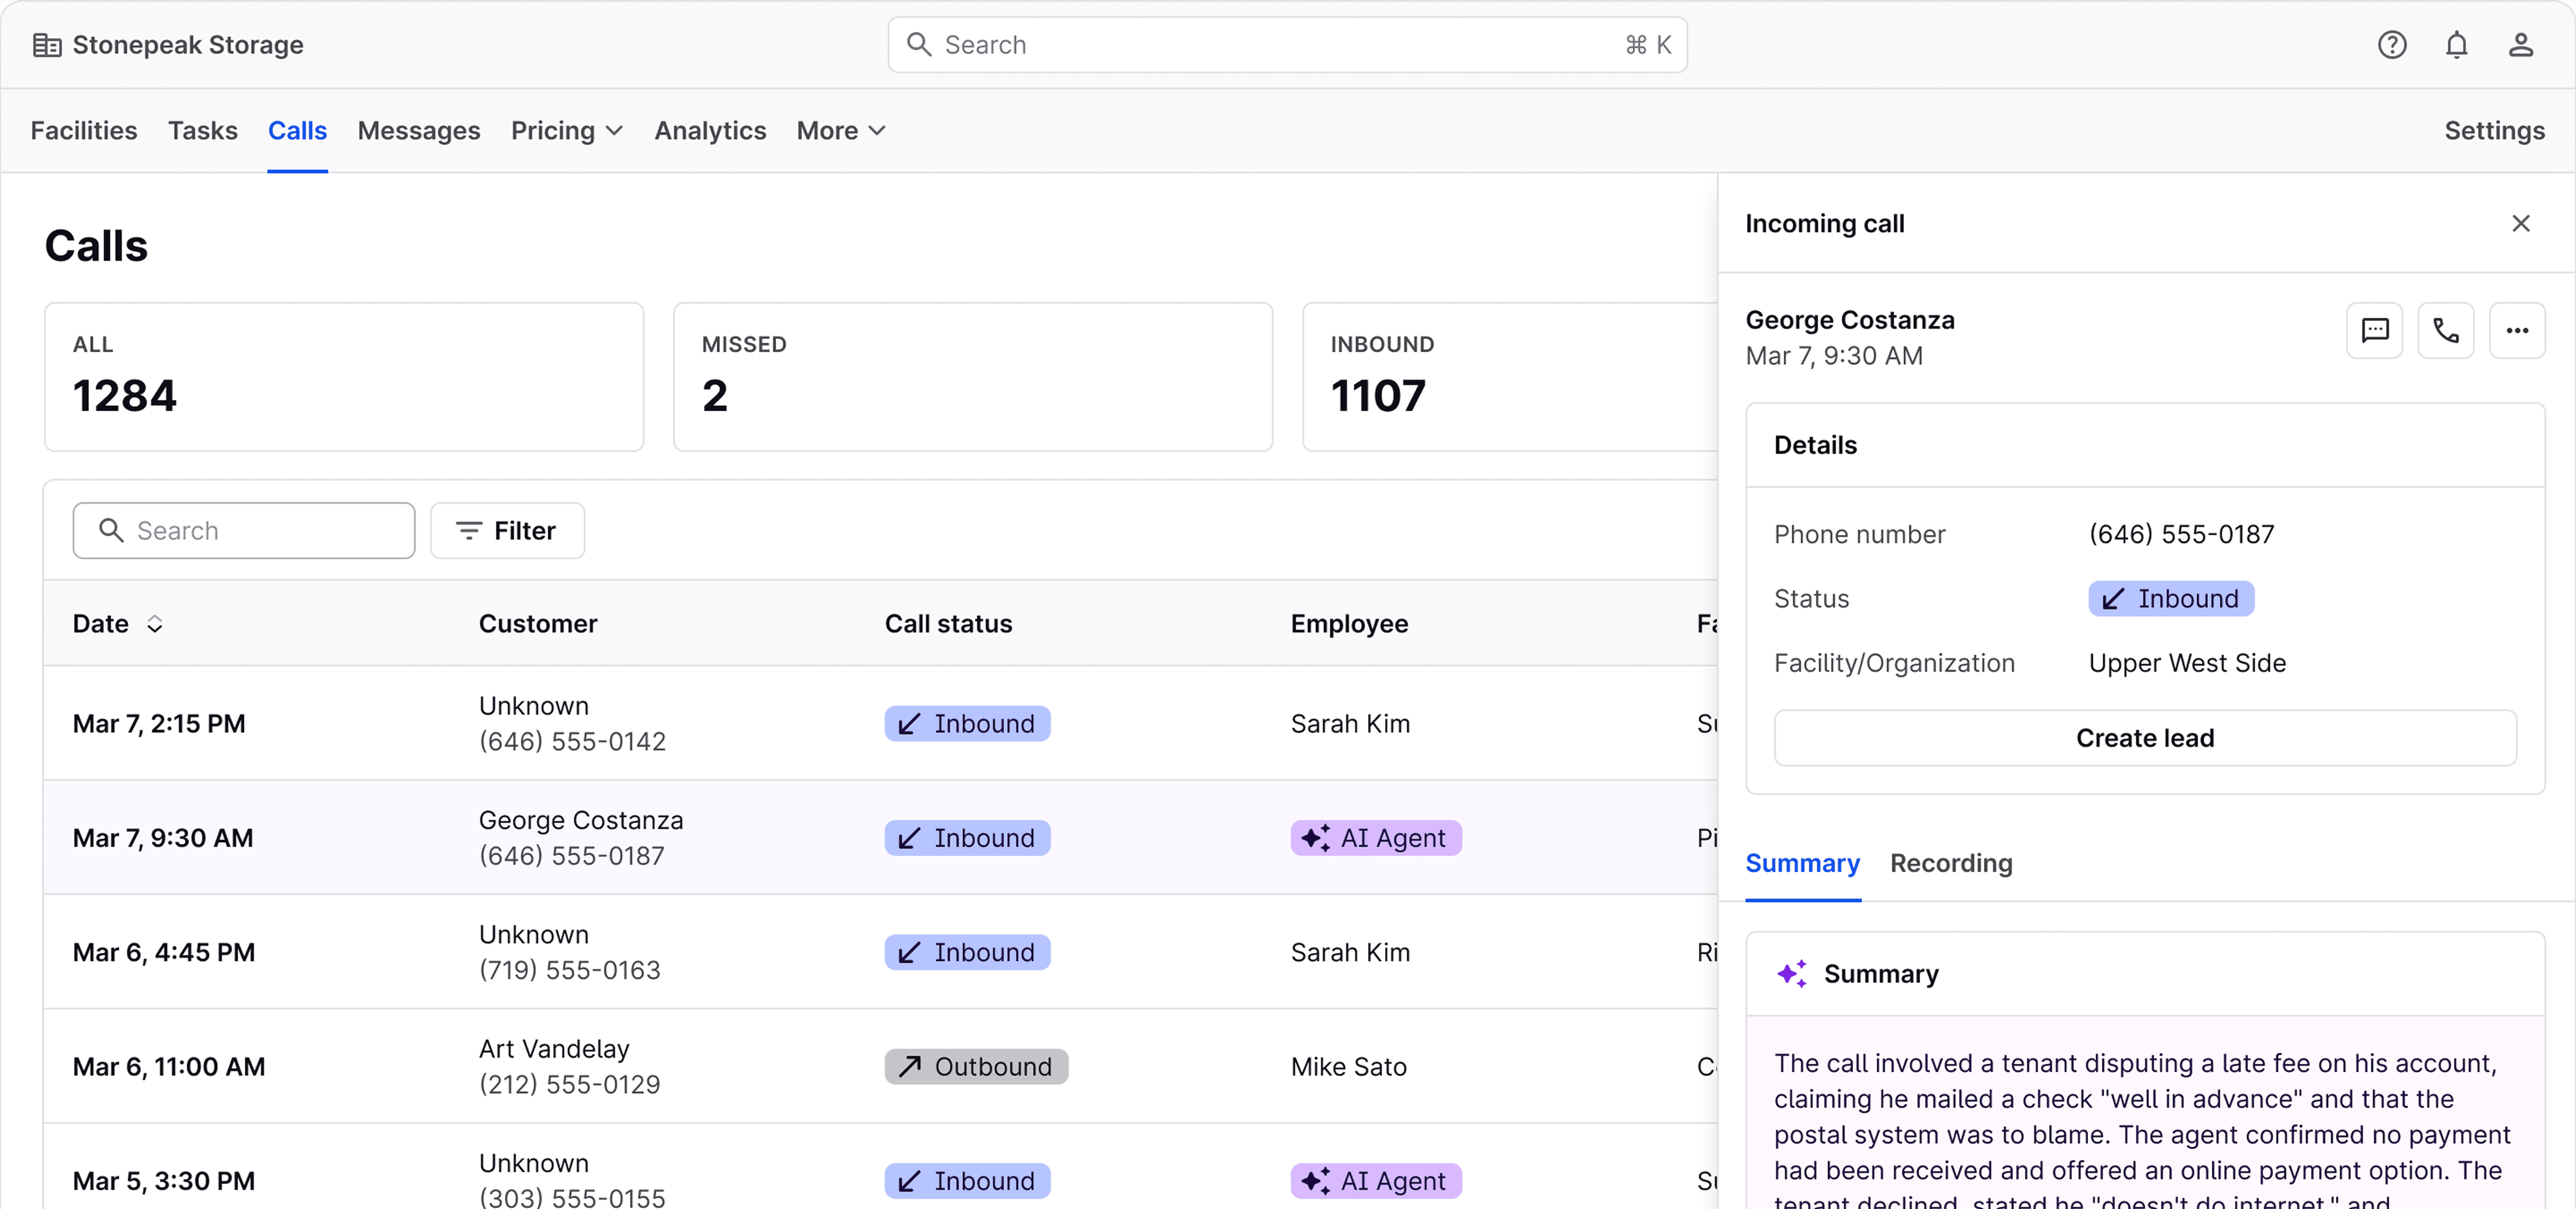
Task: Call George Costanza with the phone icon
Action: pyautogui.click(x=2445, y=330)
